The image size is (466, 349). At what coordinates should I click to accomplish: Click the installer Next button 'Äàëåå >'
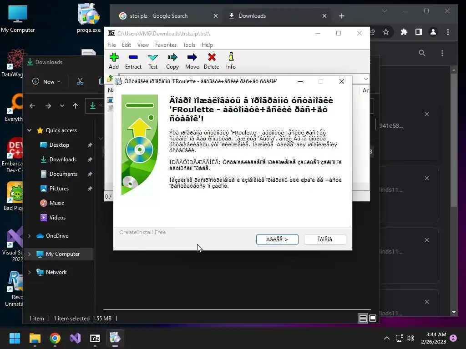point(277,239)
